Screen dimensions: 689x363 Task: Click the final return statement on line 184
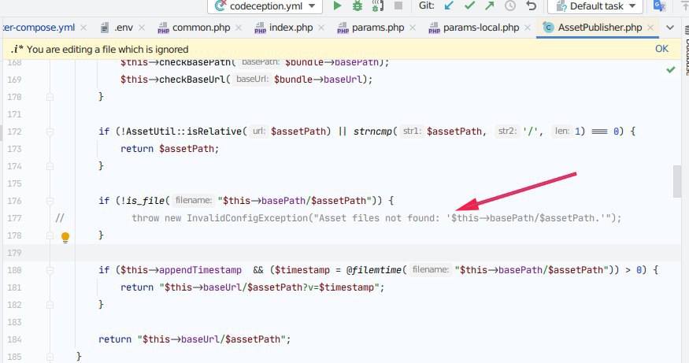point(194,339)
